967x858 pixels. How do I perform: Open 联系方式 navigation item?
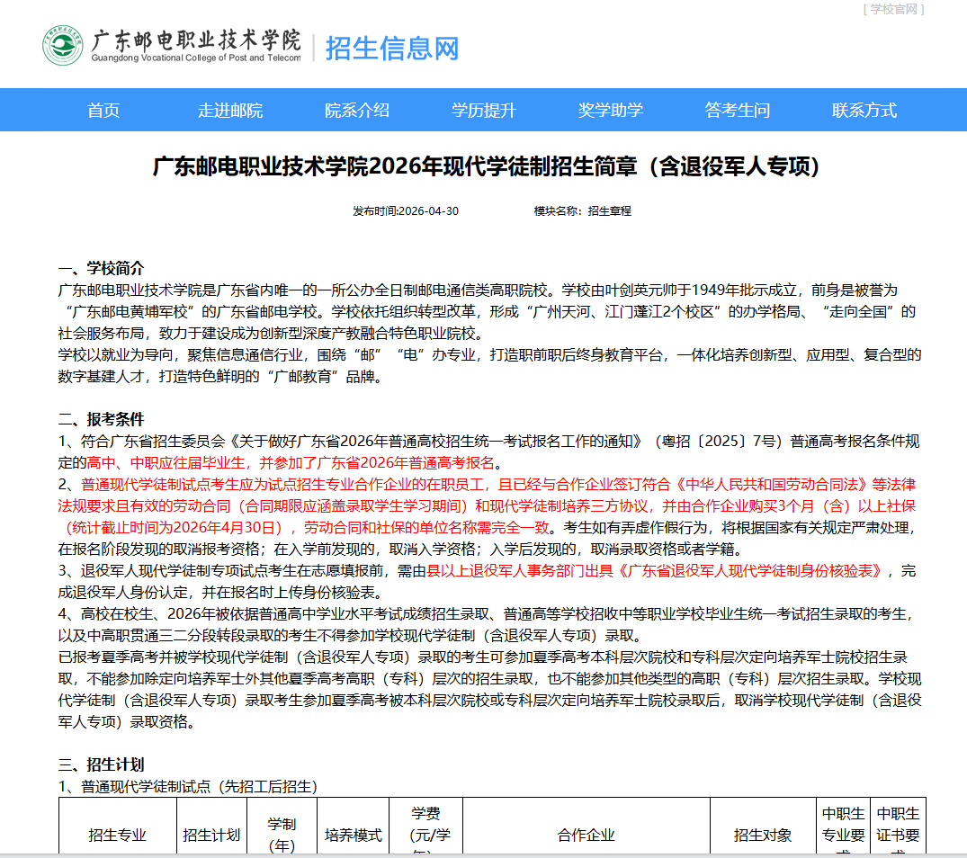coord(864,111)
